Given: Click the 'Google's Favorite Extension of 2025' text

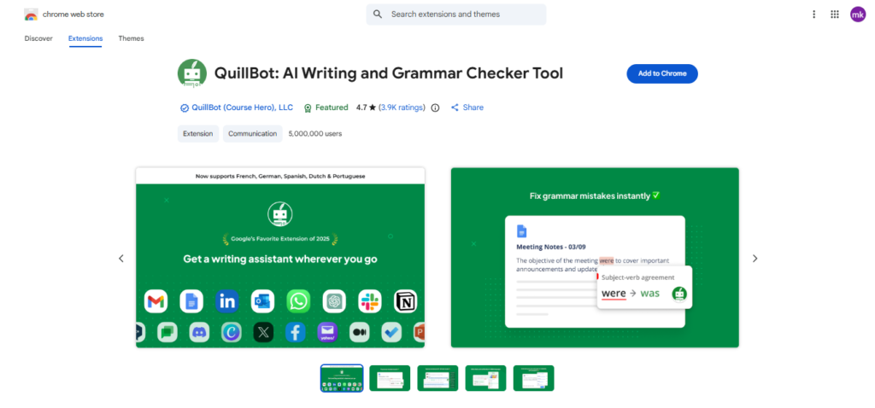Looking at the screenshot, I should [280, 240].
